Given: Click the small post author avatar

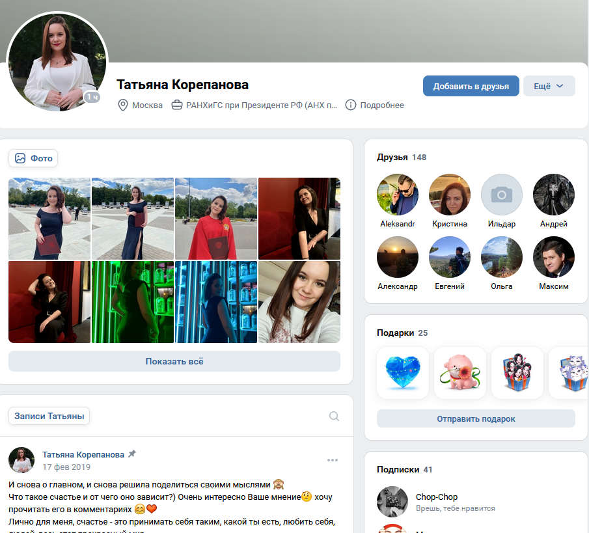Looking at the screenshot, I should [21, 460].
